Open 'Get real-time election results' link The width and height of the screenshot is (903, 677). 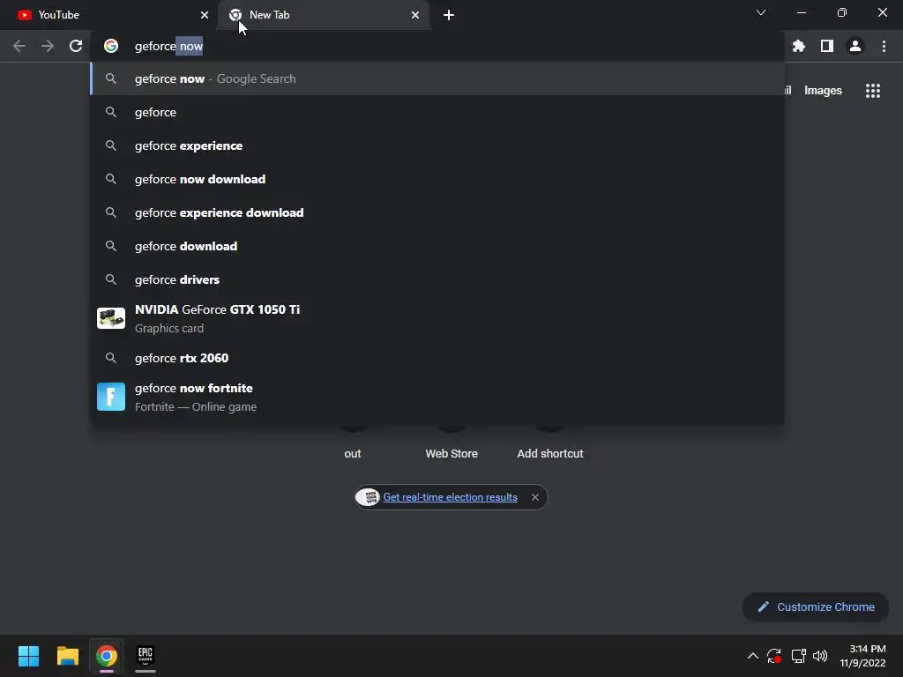(x=451, y=497)
